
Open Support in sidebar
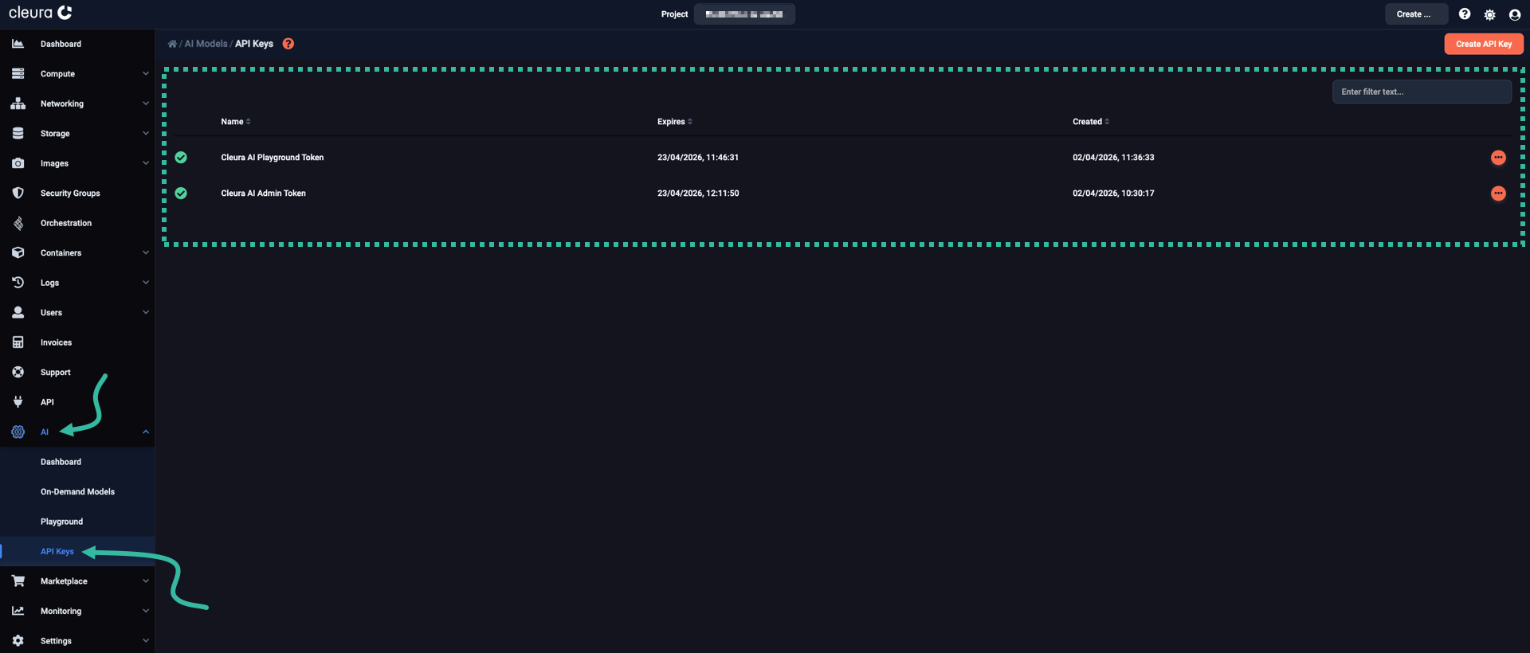[77, 372]
